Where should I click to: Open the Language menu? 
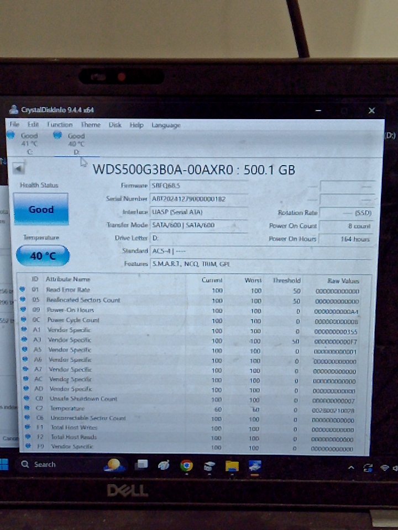tap(166, 125)
